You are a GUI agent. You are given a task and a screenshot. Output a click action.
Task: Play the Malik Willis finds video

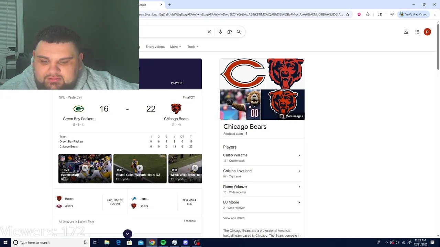click(x=185, y=168)
